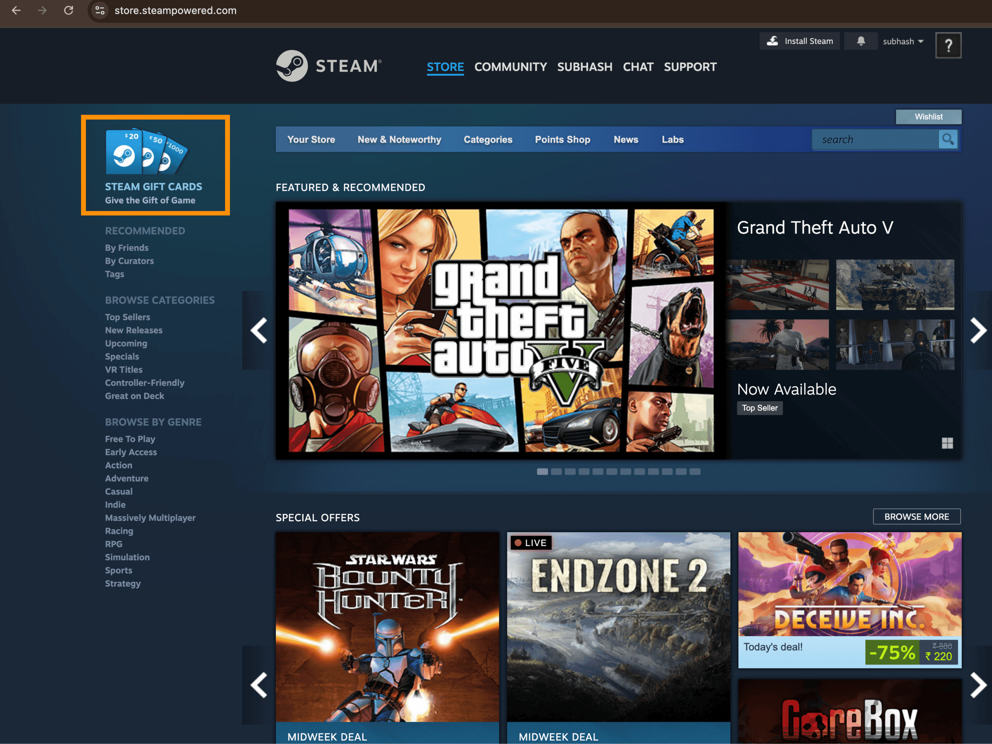The height and width of the screenshot is (744, 992).
Task: Click Windows platform icon on GTA V
Action: pyautogui.click(x=947, y=443)
